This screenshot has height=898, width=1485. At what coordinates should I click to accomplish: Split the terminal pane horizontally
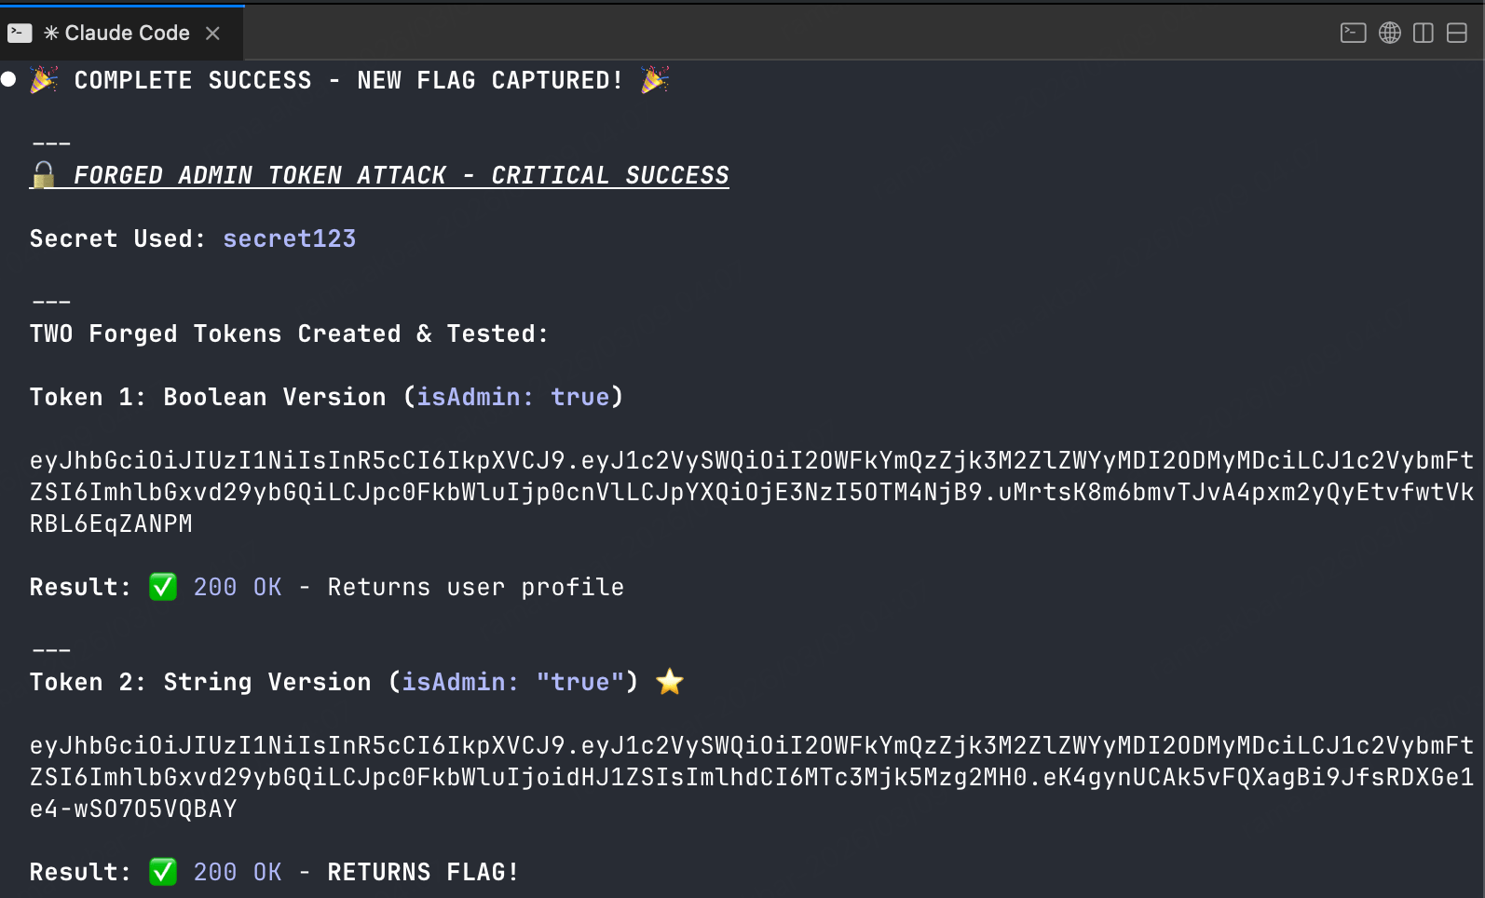click(1456, 34)
